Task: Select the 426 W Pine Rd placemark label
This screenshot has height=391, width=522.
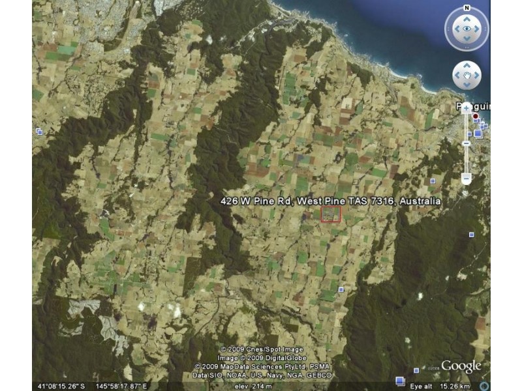Action: point(331,200)
